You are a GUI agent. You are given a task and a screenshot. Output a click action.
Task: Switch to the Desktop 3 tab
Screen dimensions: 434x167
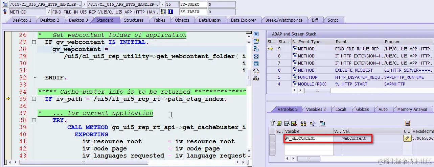(78, 20)
